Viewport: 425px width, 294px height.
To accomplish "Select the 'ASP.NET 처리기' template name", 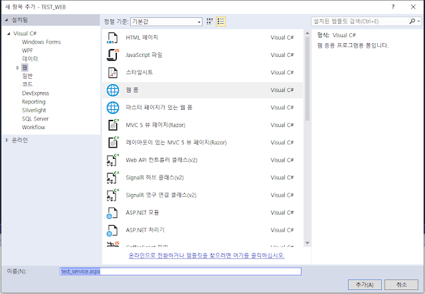I will click(x=145, y=230).
